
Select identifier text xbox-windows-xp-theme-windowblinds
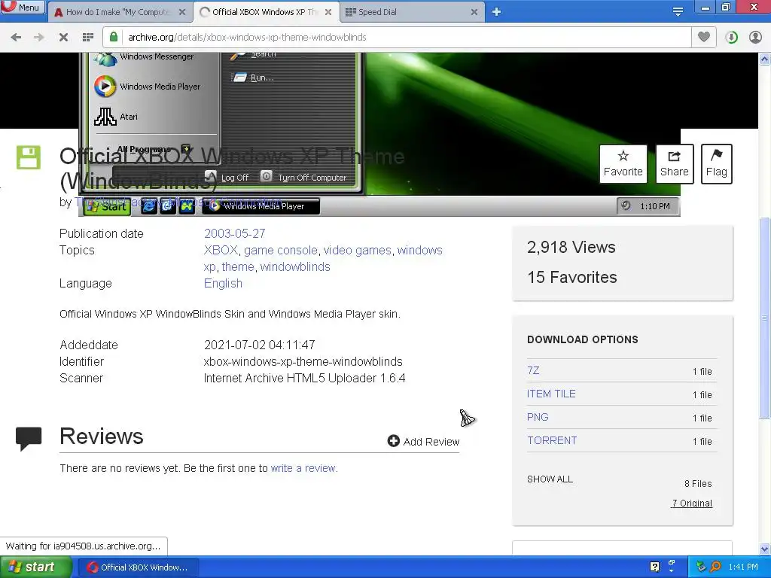click(303, 362)
